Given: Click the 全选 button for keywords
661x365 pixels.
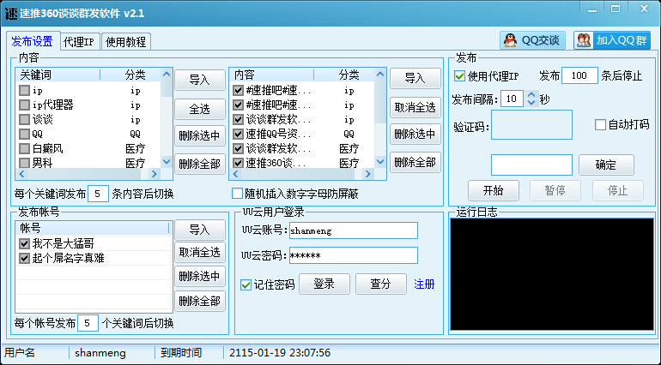Looking at the screenshot, I should tap(200, 109).
